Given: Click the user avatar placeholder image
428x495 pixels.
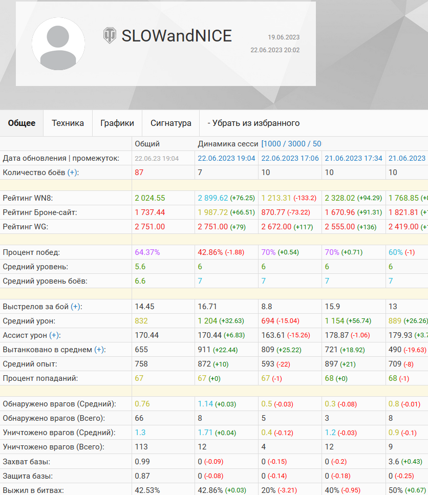Looking at the screenshot, I should coord(58,44).
